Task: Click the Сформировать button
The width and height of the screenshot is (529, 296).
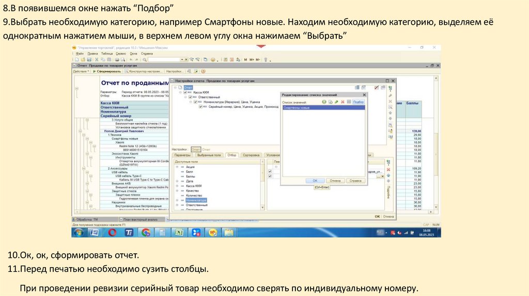Action: pos(107,71)
